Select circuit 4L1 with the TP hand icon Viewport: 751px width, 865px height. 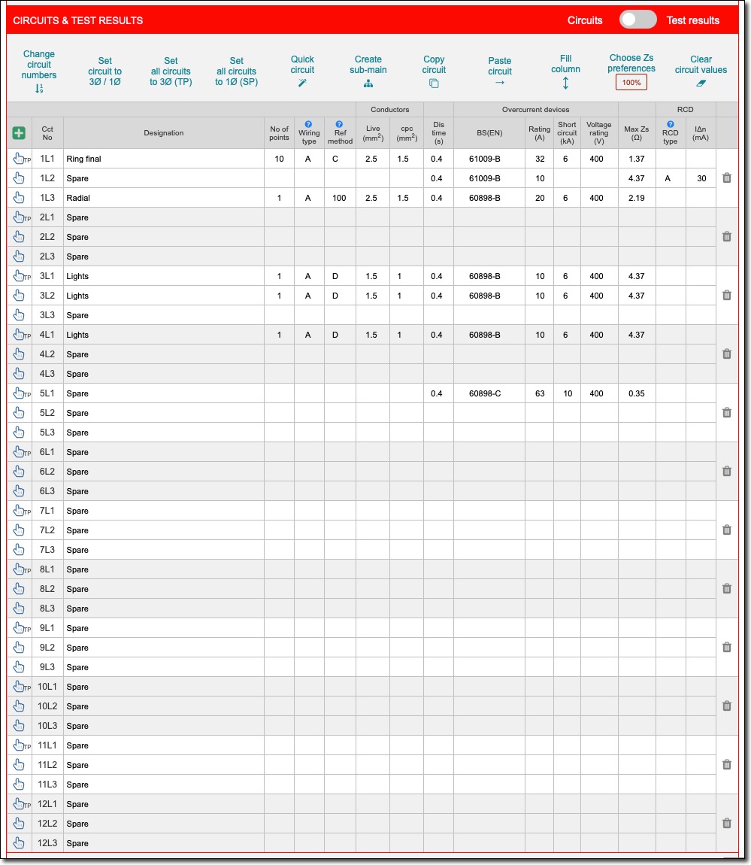tap(21, 334)
